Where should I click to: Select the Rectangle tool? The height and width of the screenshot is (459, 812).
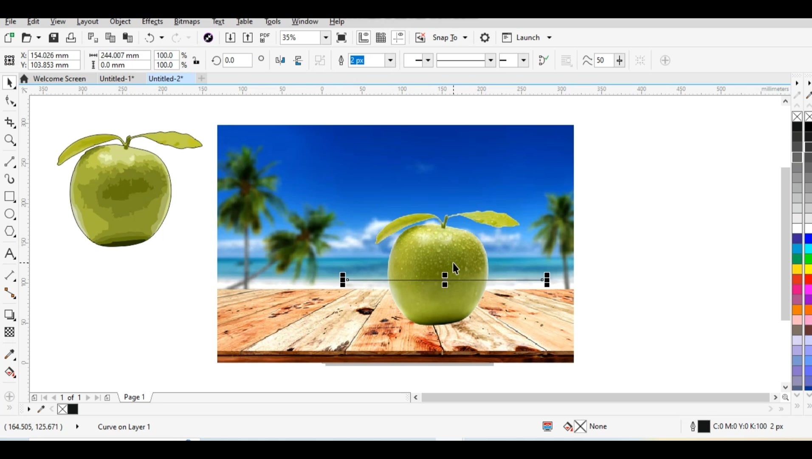click(x=10, y=196)
